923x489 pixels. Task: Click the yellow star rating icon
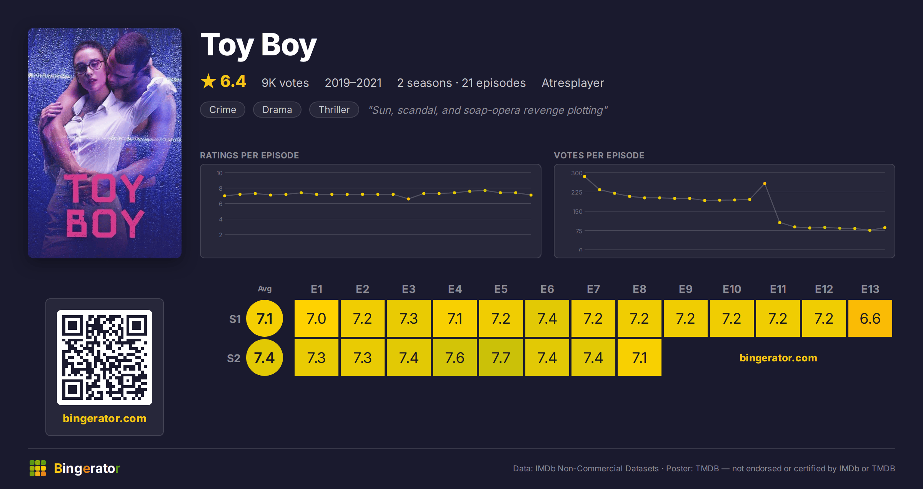(x=208, y=81)
